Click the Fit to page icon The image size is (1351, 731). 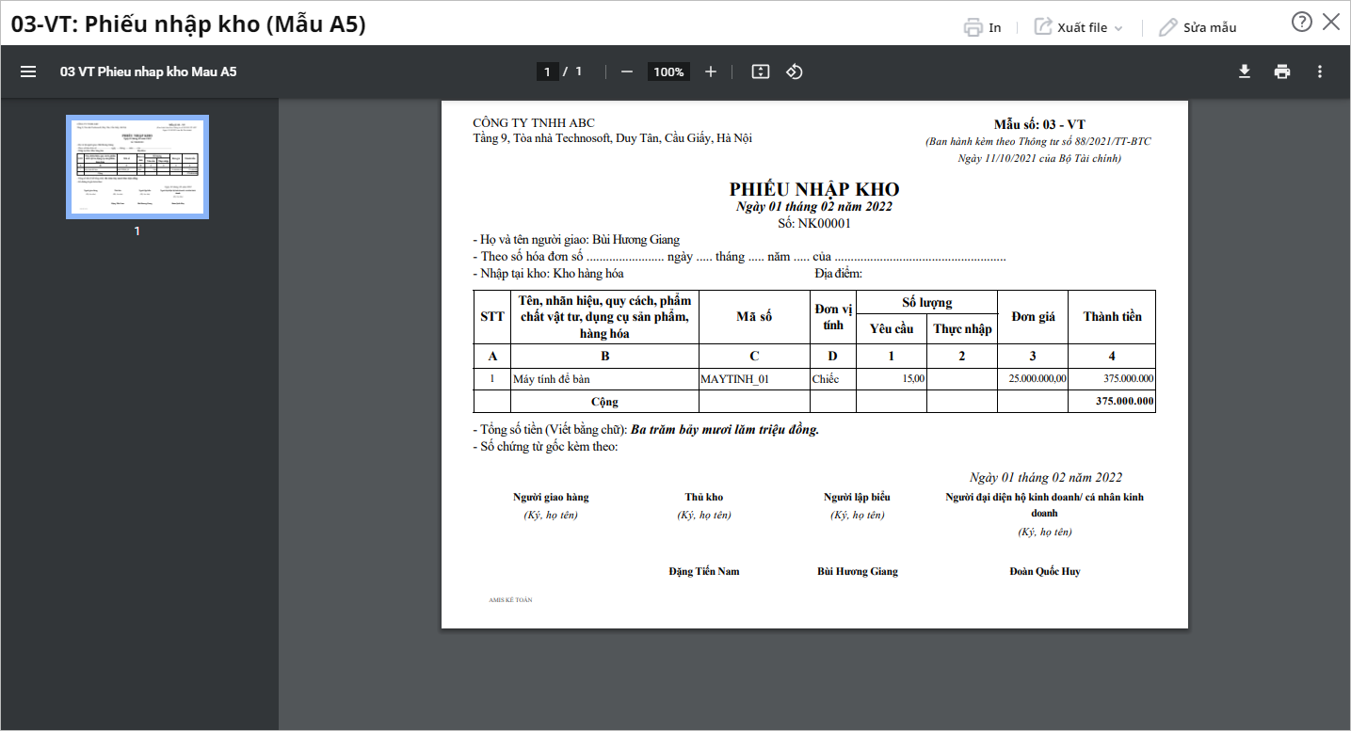tap(761, 72)
